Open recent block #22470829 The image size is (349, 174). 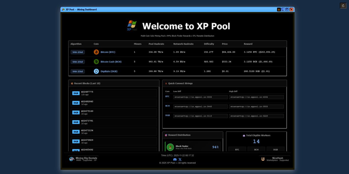114,141
